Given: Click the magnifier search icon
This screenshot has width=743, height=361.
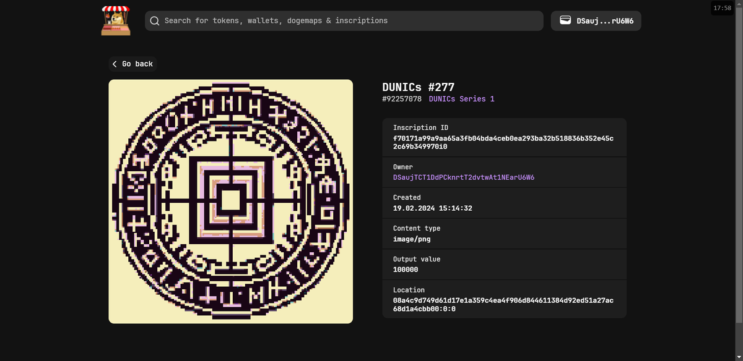Looking at the screenshot, I should click(x=155, y=20).
